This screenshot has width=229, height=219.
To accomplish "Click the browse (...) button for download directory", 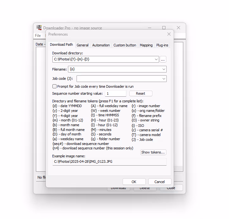I will click(163, 59).
